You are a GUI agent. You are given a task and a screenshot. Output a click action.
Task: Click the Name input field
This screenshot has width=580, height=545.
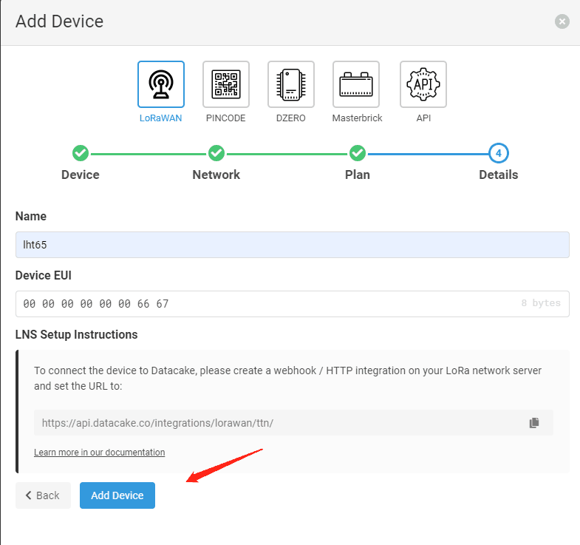(293, 245)
